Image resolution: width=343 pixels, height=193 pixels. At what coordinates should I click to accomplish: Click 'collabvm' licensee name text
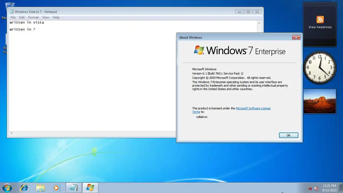pos(202,117)
